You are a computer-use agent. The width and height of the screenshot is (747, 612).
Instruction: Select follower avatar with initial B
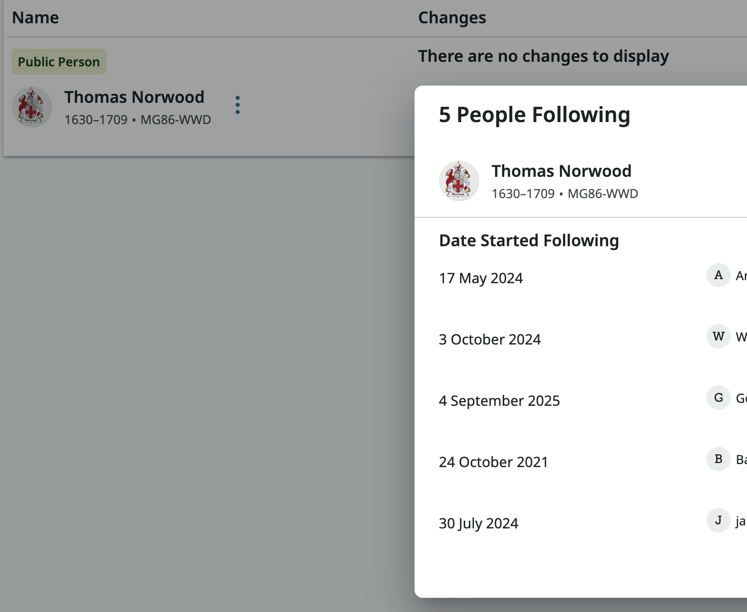tap(718, 459)
